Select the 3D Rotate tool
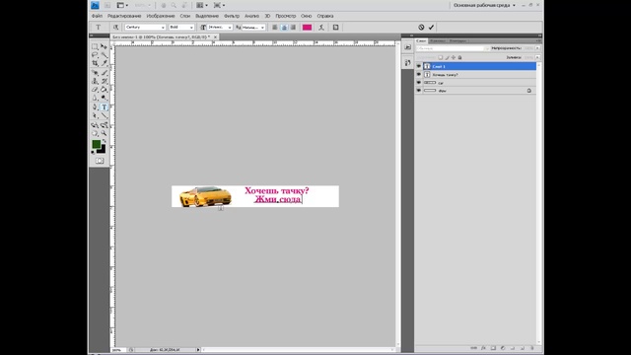The height and width of the screenshot is (355, 631). 95,125
